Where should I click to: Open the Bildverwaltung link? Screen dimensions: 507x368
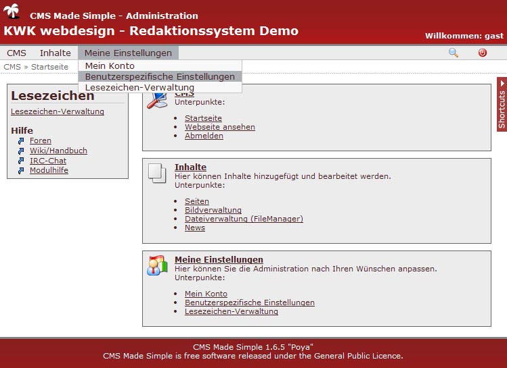pyautogui.click(x=213, y=210)
